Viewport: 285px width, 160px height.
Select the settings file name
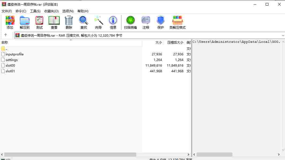tap(12, 60)
